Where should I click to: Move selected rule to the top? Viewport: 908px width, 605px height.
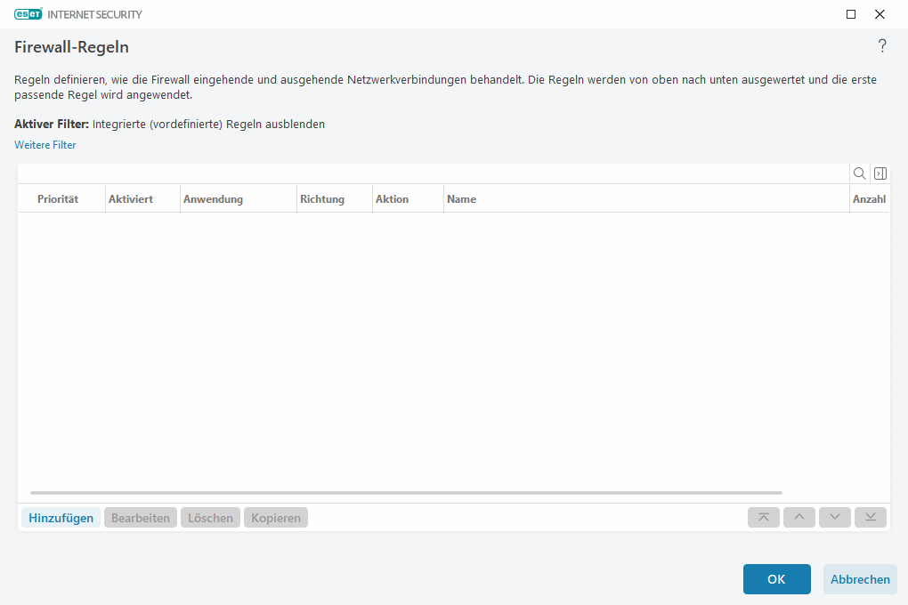tap(763, 517)
